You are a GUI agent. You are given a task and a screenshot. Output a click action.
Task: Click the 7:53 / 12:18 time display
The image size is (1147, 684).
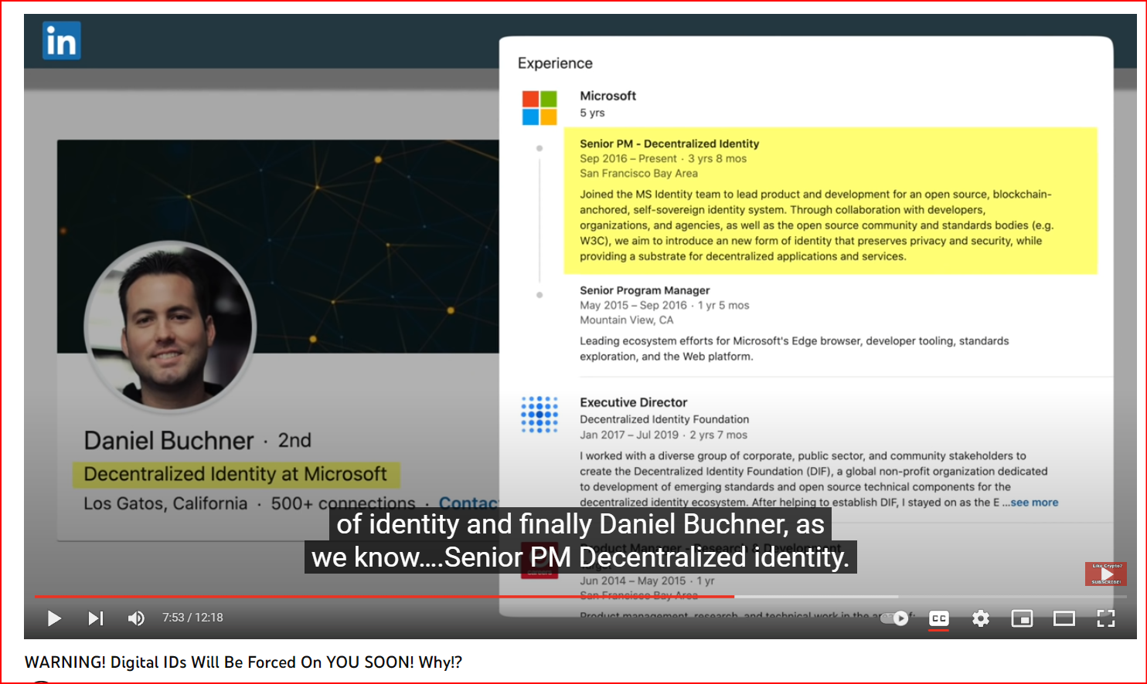pos(192,618)
